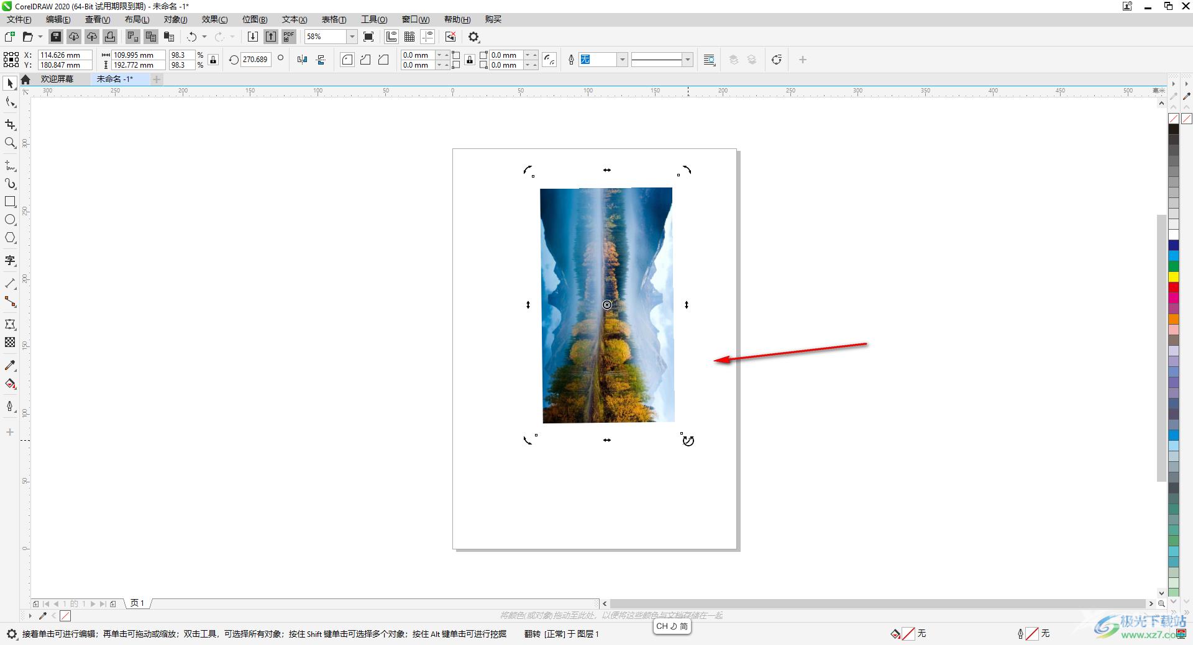Toggle relative corner scaling button

549,60
